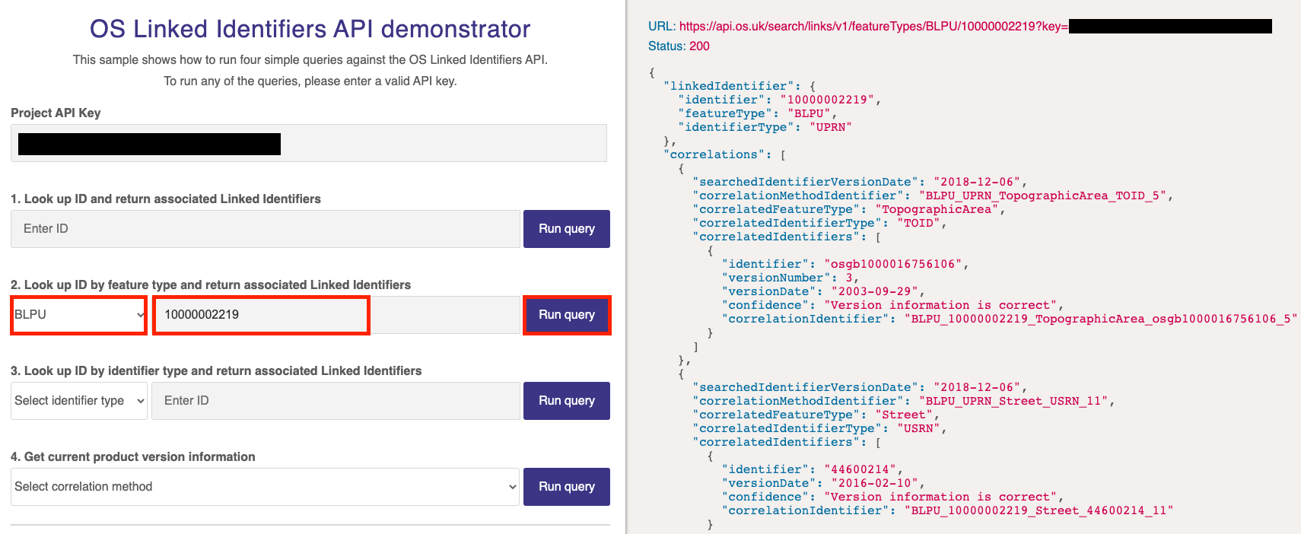Click the "correlations" key in JSON

pyautogui.click(x=714, y=154)
